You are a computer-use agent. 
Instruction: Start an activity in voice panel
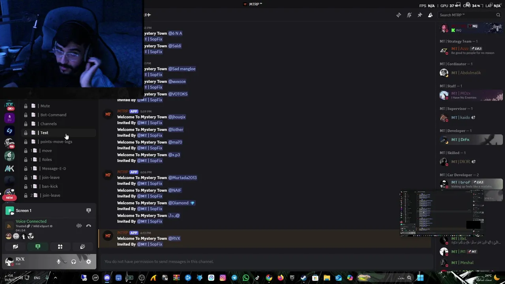(x=60, y=247)
